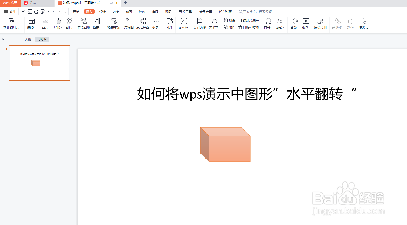Viewport: 407px width, 225px height.
Task: Open the Shapes (形状) tool icon
Action: coord(58,21)
